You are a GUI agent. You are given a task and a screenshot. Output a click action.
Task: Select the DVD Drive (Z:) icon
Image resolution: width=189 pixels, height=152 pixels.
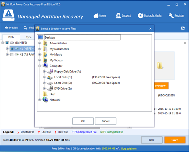point(50,88)
